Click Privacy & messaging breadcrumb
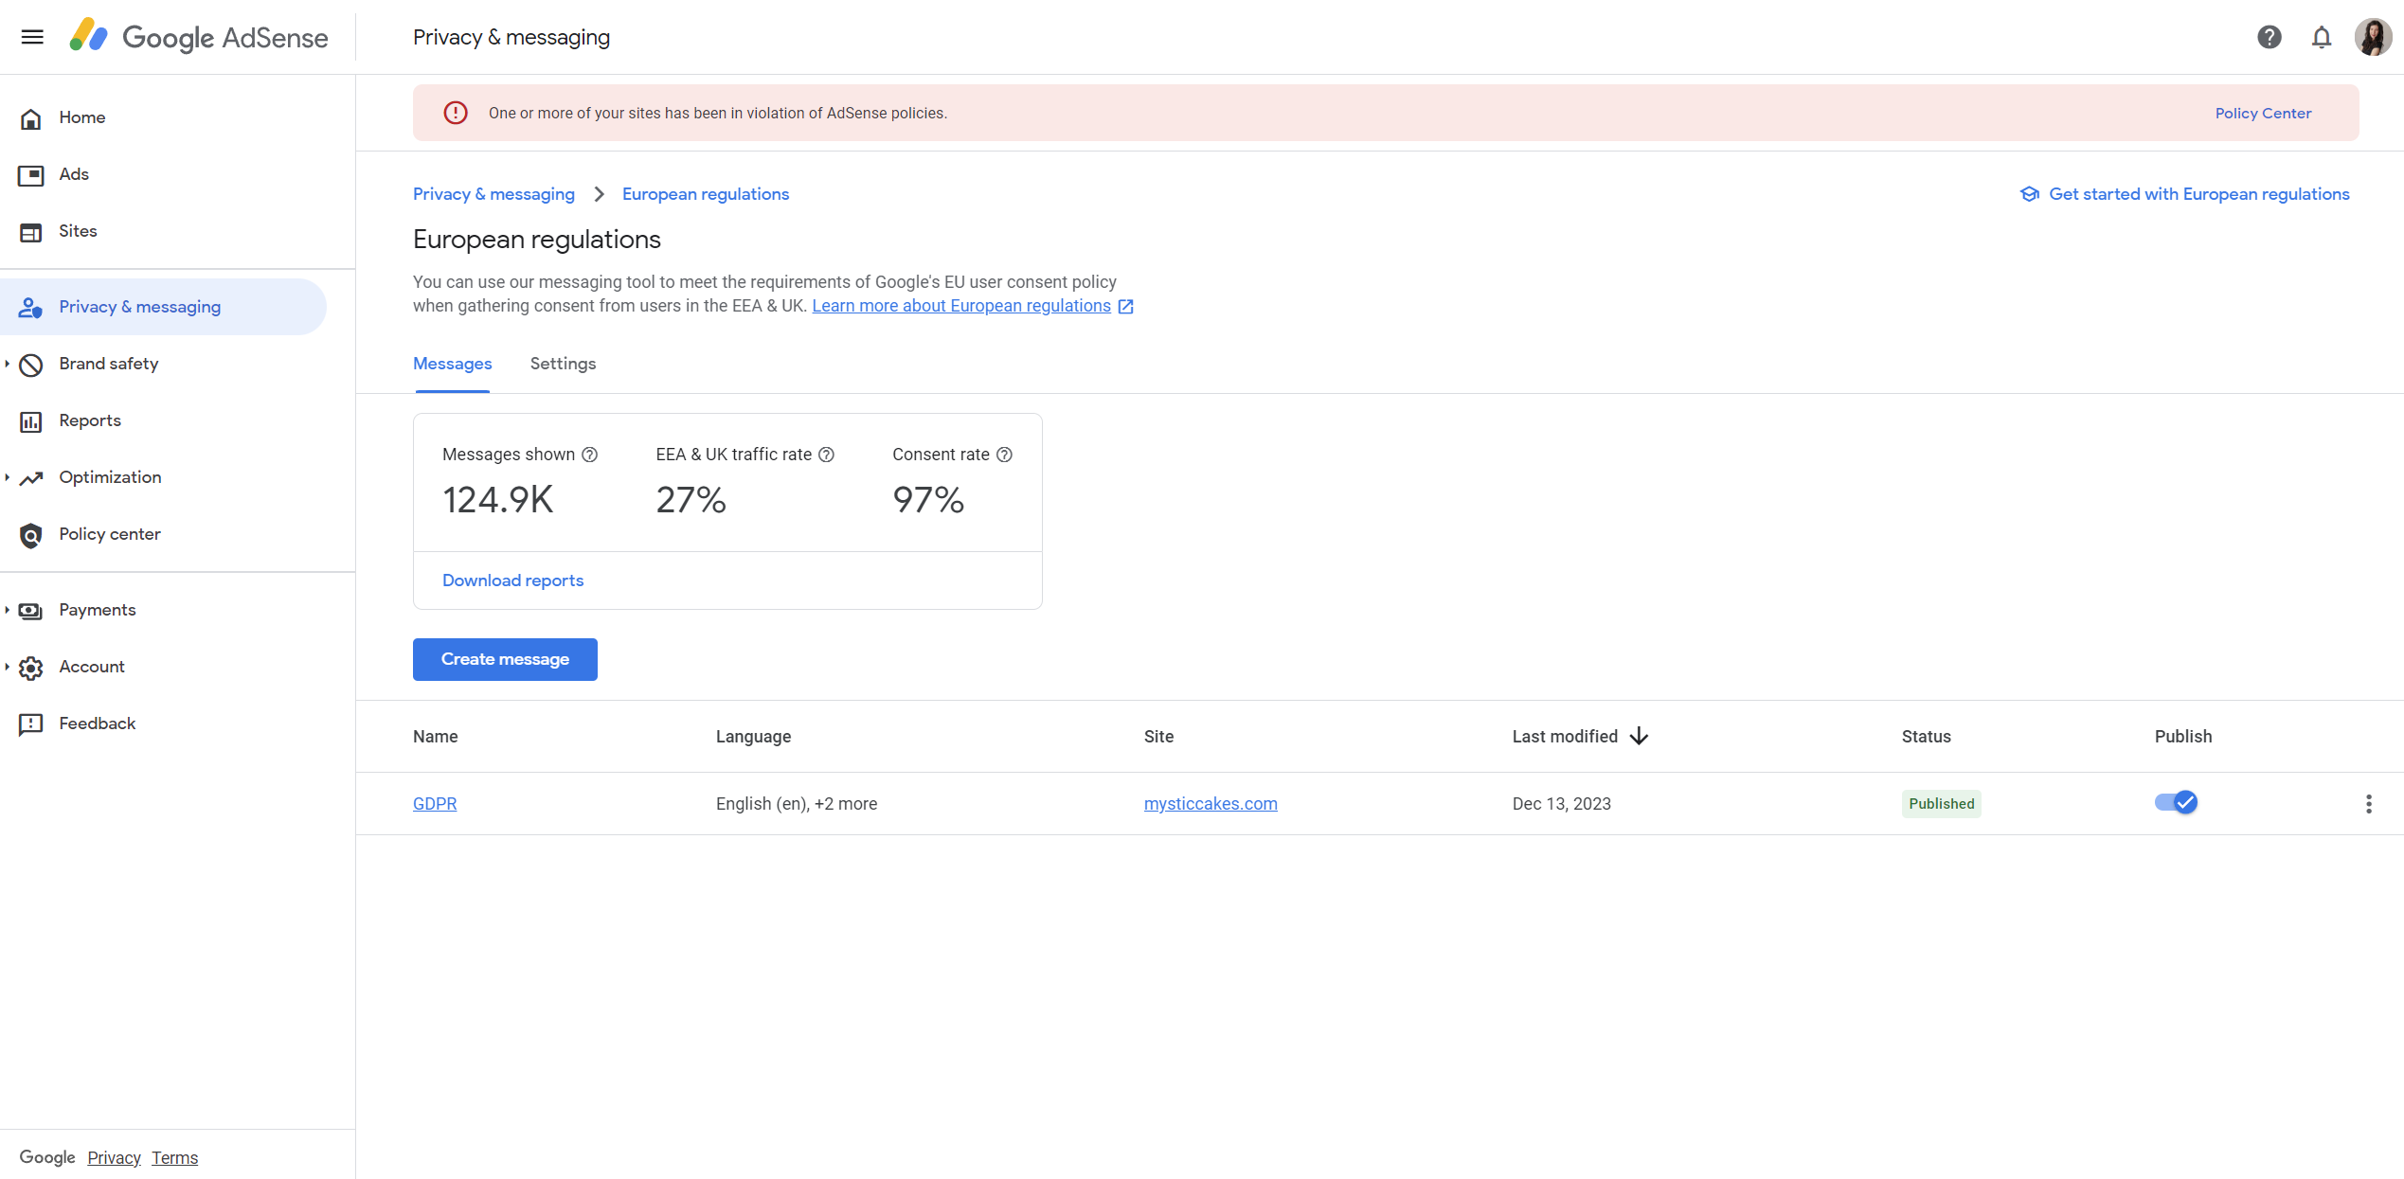 click(x=493, y=194)
